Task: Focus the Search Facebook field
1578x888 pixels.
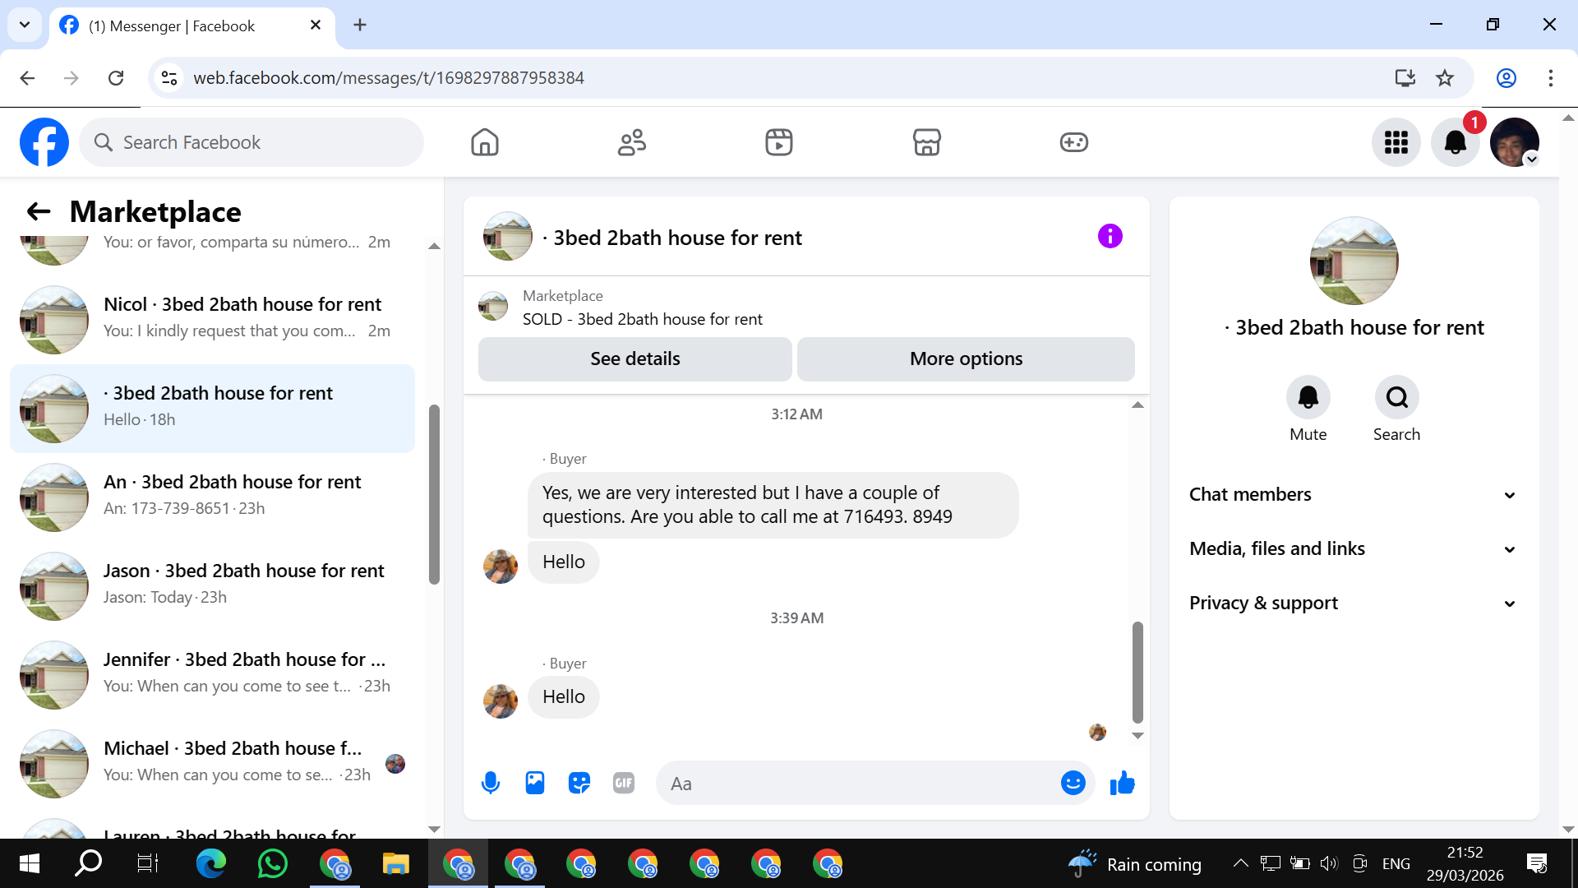Action: pos(251,142)
